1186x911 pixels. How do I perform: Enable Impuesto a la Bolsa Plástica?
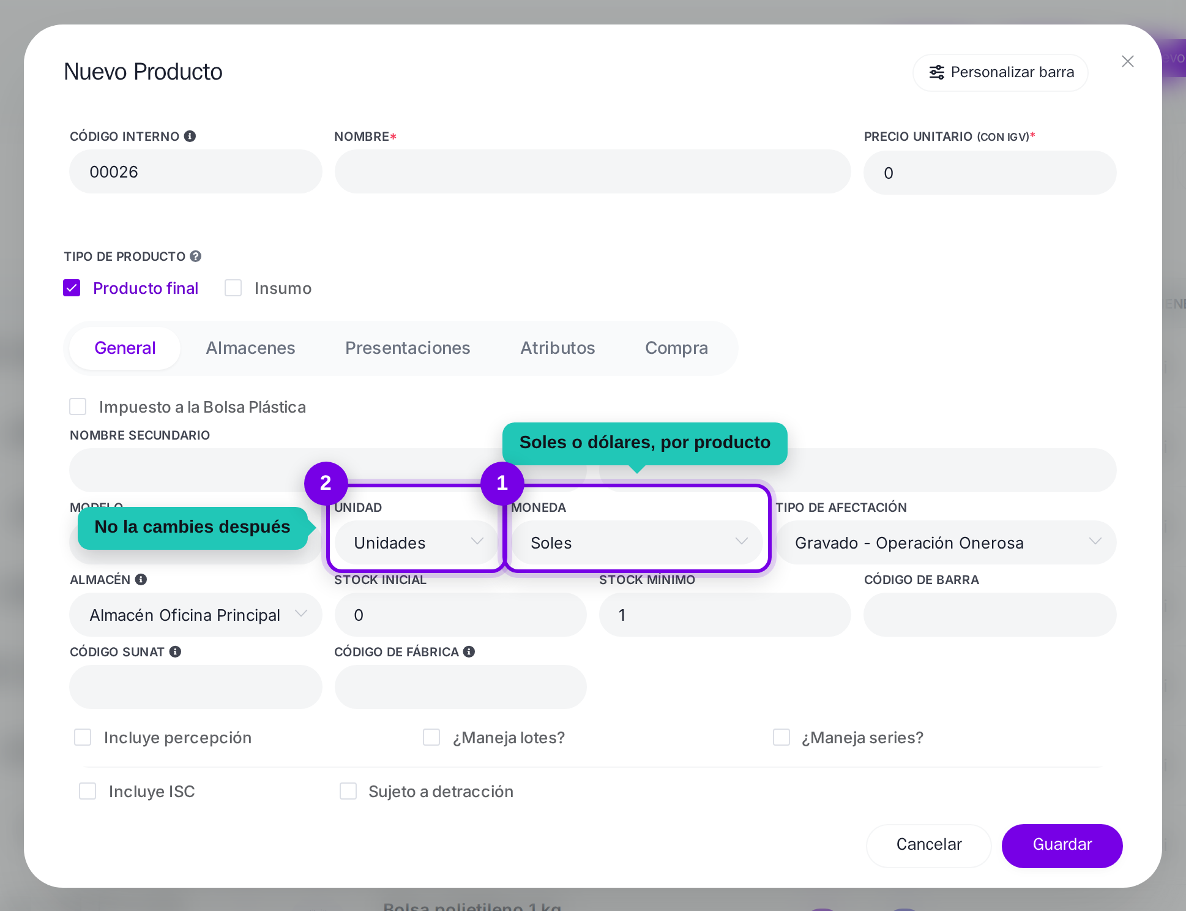pyautogui.click(x=78, y=407)
